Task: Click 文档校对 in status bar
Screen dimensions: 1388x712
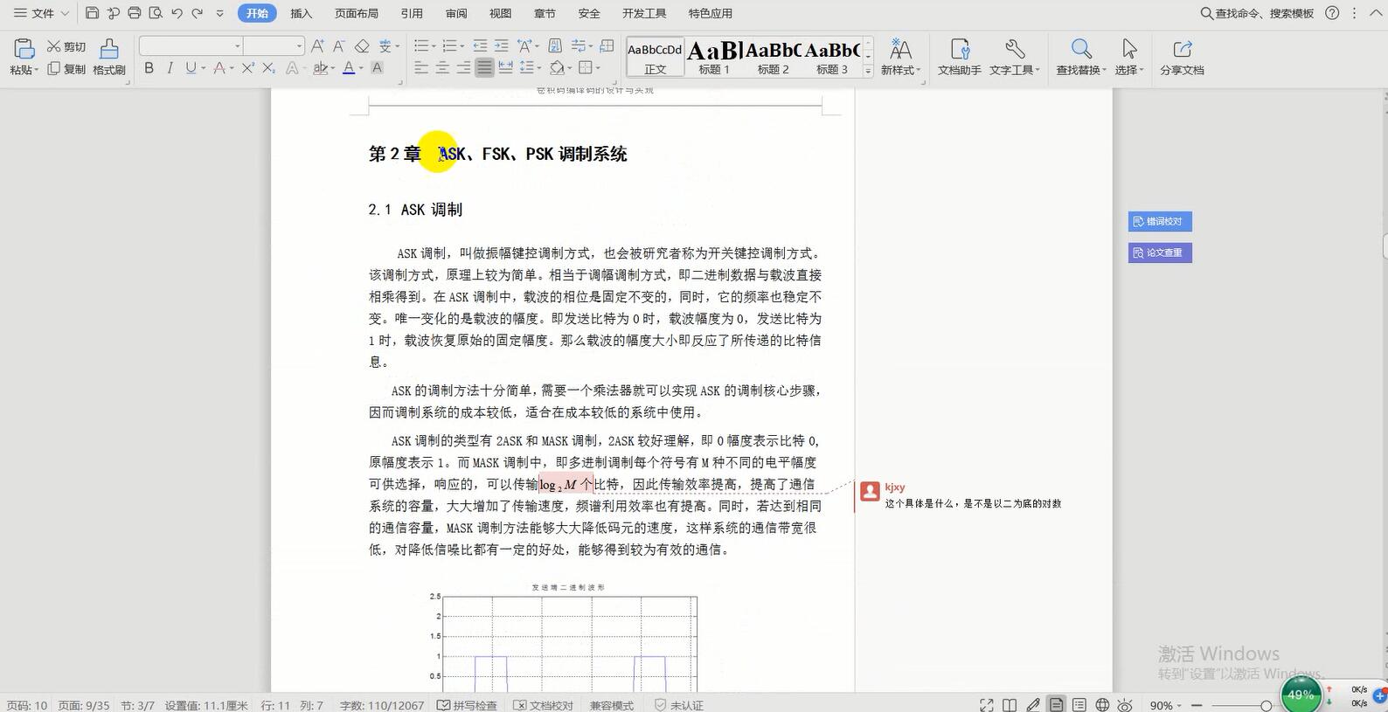Action: click(x=543, y=705)
